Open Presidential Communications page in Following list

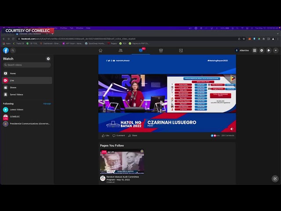(x=27, y=124)
